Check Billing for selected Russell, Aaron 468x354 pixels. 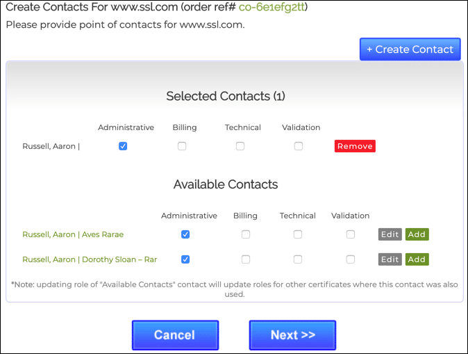pos(182,146)
